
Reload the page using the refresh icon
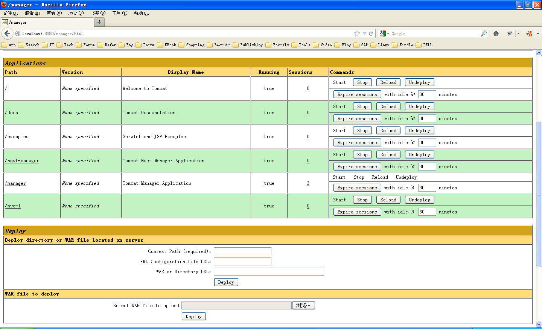tap(371, 34)
